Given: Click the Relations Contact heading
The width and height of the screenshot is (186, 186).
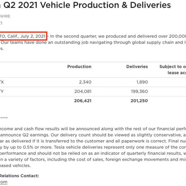Looking at the screenshot, I should pyautogui.click(x=19, y=176).
